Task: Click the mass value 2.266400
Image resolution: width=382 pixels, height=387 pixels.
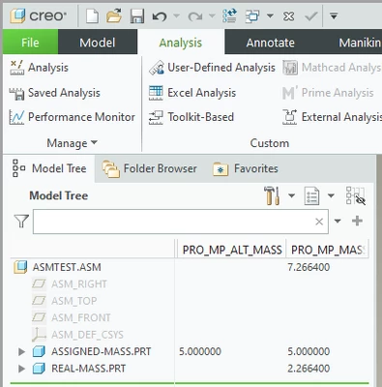Action: (x=309, y=369)
